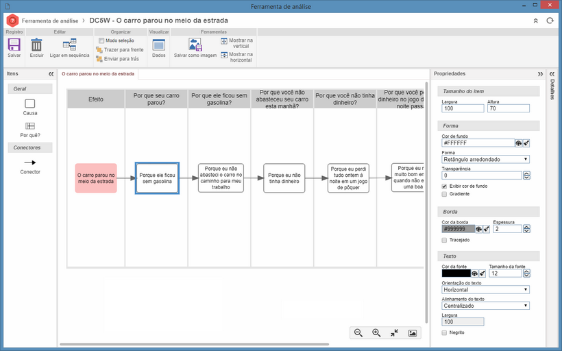Image resolution: width=562 pixels, height=351 pixels.
Task: Collapse the Itens panel
Action: (x=51, y=74)
